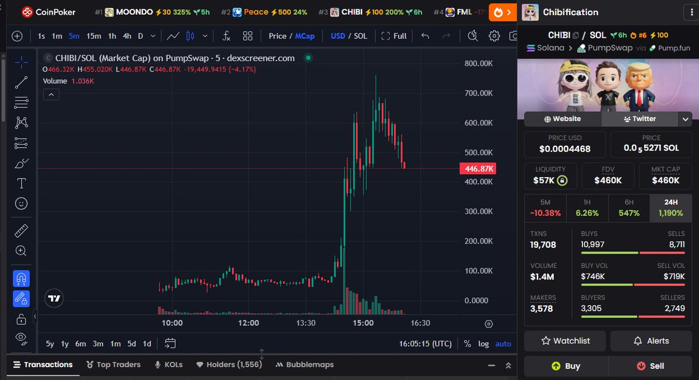
Task: Set chart interval to 1m
Action: tap(57, 36)
